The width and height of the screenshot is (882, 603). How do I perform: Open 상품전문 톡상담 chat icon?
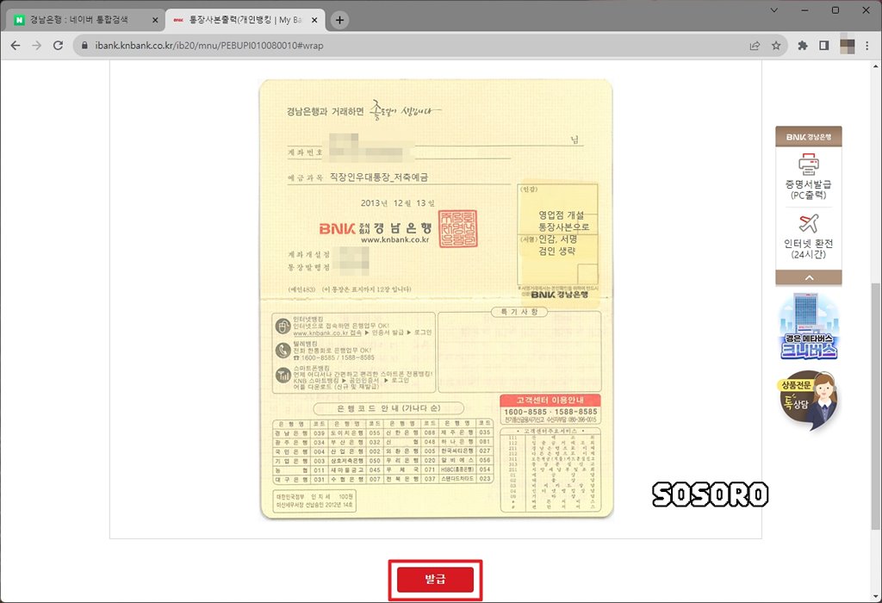coord(809,401)
